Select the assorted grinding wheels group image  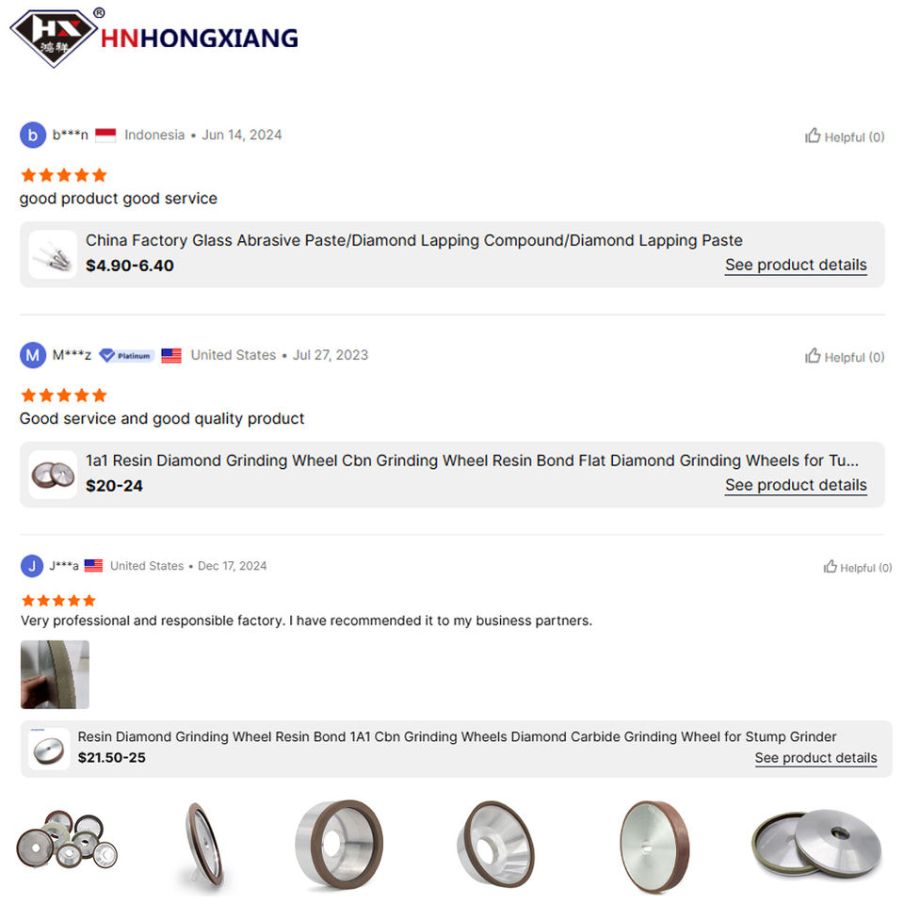(67, 839)
